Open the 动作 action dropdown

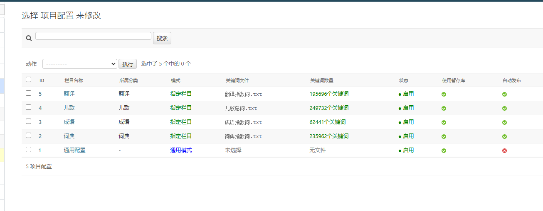pos(80,64)
